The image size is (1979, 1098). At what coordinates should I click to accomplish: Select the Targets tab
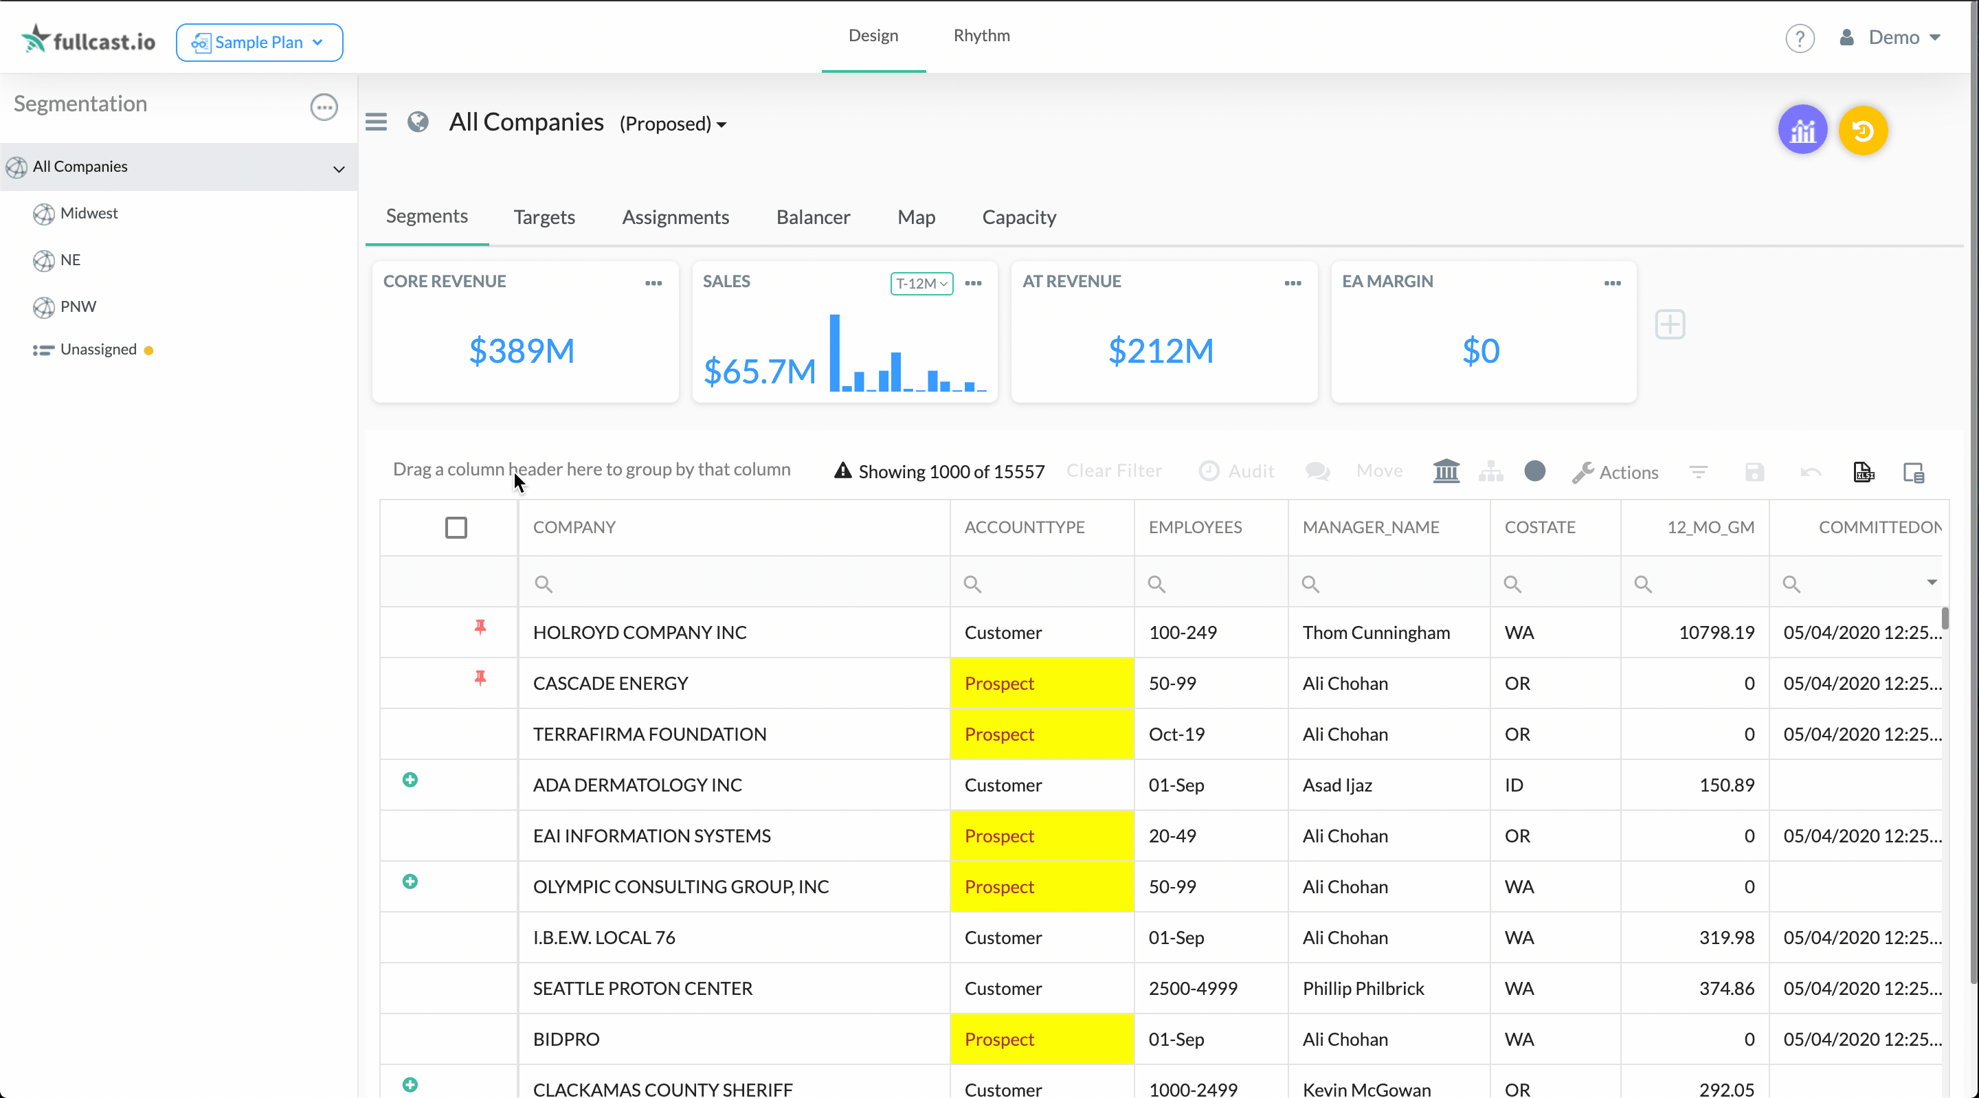[544, 217]
